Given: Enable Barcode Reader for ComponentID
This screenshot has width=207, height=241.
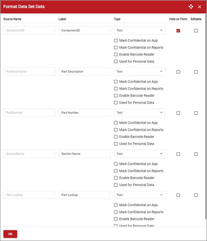Looking at the screenshot, I should click(116, 54).
